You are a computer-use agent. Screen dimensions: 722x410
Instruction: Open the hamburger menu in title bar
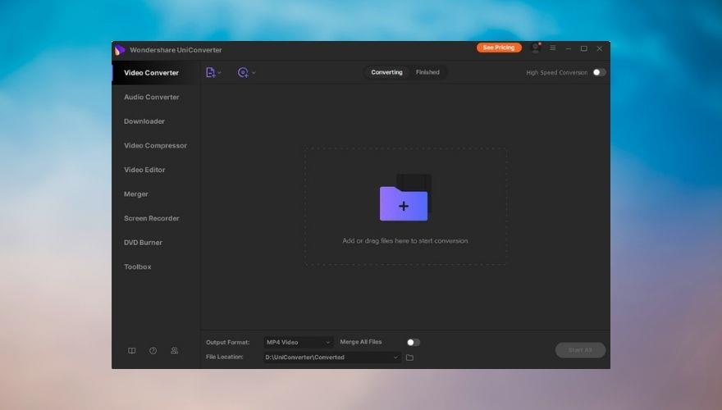coord(552,48)
